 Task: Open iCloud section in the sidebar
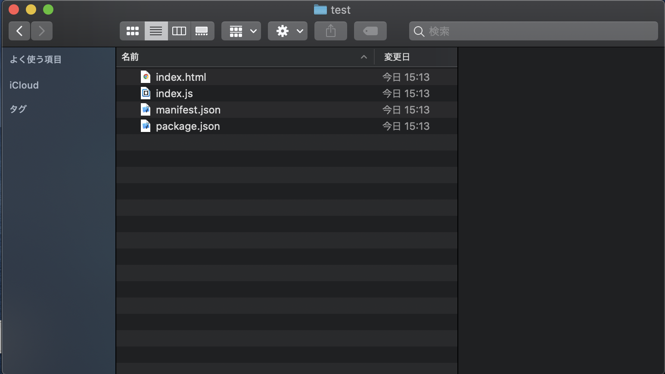[x=24, y=85]
